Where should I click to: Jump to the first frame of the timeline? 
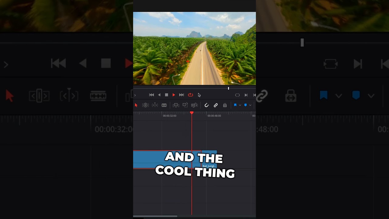click(x=151, y=95)
